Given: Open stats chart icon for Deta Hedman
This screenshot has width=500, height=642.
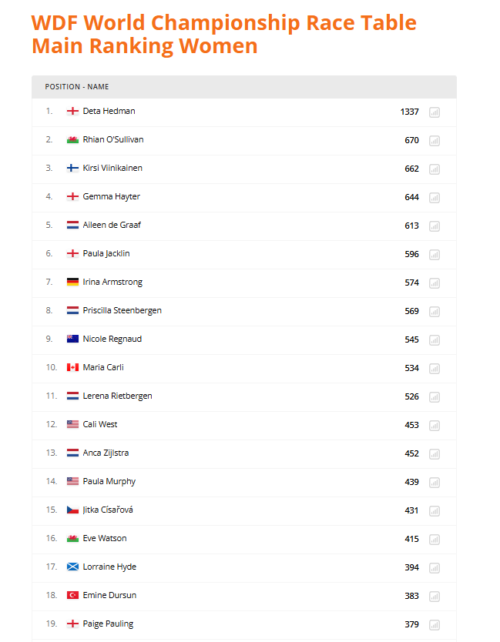Looking at the screenshot, I should click(434, 112).
